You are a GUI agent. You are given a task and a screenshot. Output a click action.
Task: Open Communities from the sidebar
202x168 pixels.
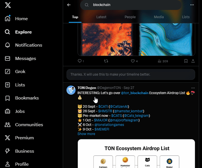tap(29, 125)
